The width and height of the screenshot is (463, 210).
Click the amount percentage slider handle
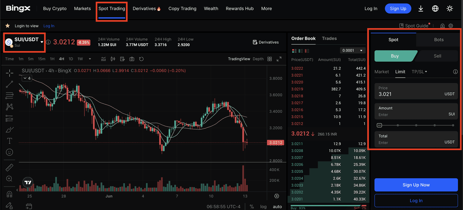(379, 125)
